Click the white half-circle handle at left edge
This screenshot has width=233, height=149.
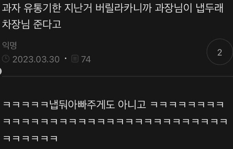[x=1, y=71]
